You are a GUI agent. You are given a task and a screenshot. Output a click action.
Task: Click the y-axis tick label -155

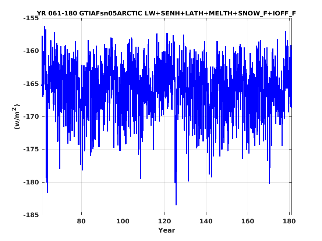(31, 18)
